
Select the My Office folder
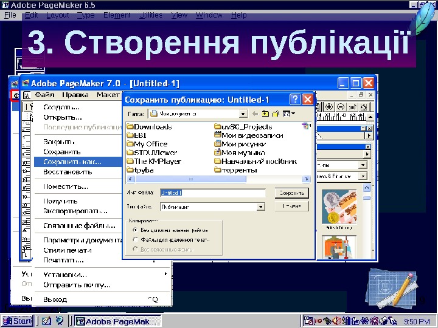pyautogui.click(x=147, y=144)
